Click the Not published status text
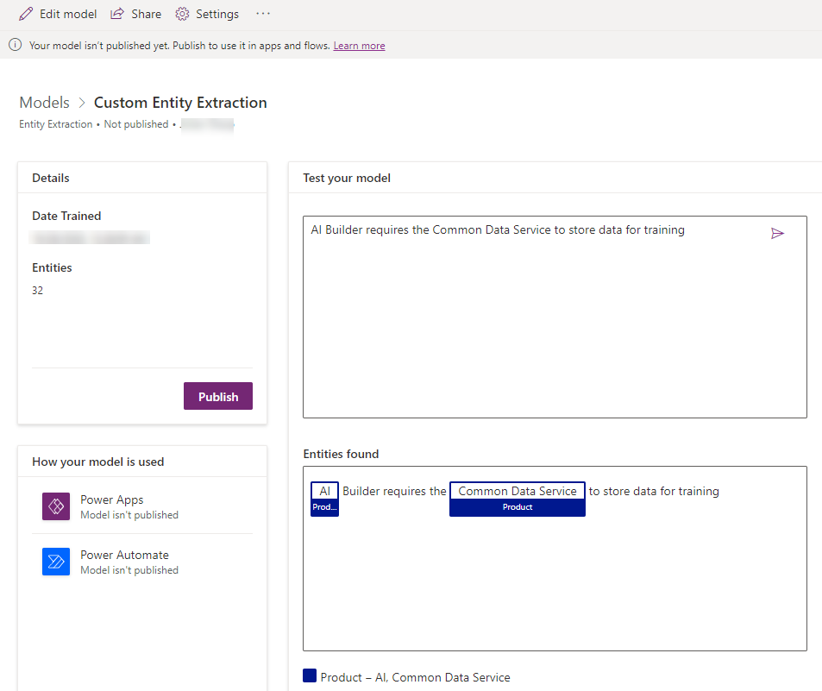The image size is (822, 691). [x=136, y=124]
